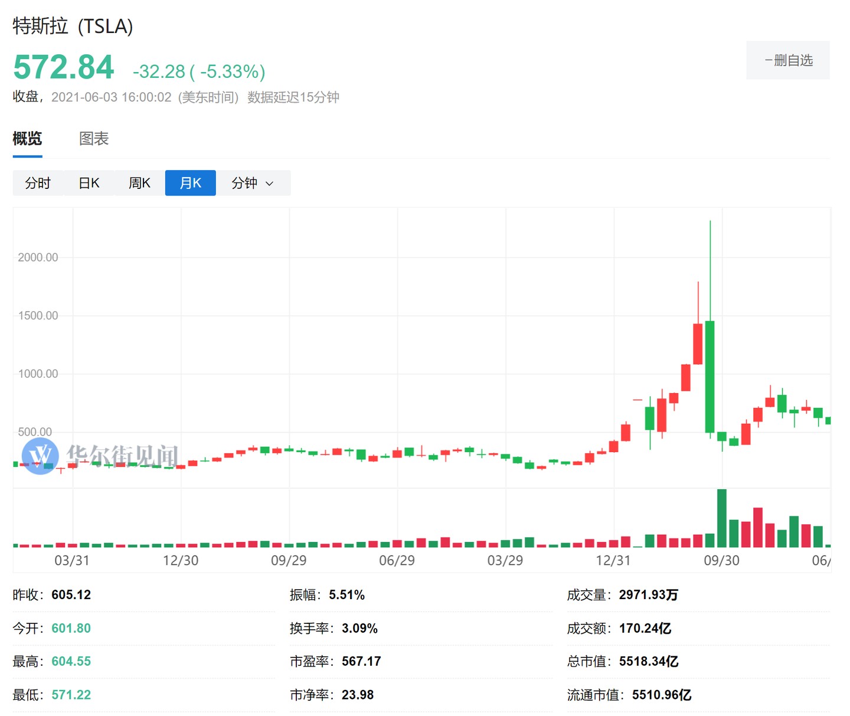Click the 03/31 date label on axis
The width and height of the screenshot is (850, 716).
pos(72,560)
